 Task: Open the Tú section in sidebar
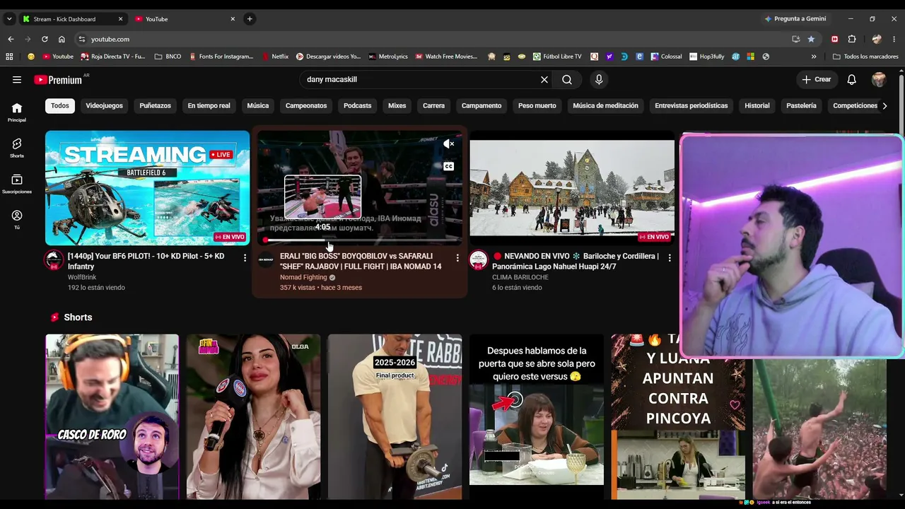[x=17, y=219]
